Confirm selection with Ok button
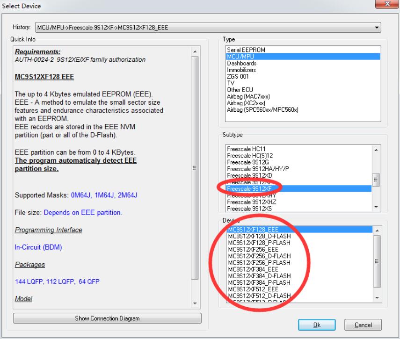The height and width of the screenshot is (339, 400). click(x=317, y=325)
